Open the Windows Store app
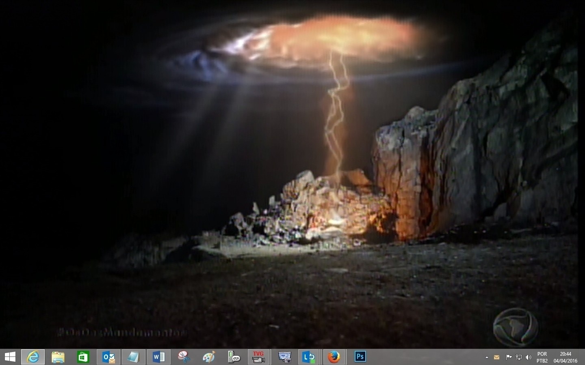The width and height of the screenshot is (585, 365). click(83, 357)
